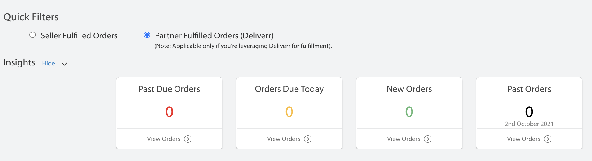The height and width of the screenshot is (161, 592).
Task: Click the green New Orders count
Action: click(x=409, y=112)
